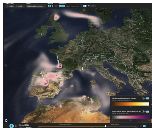Move the timeline slider handle
152x128 pixels.
pos(106,126)
